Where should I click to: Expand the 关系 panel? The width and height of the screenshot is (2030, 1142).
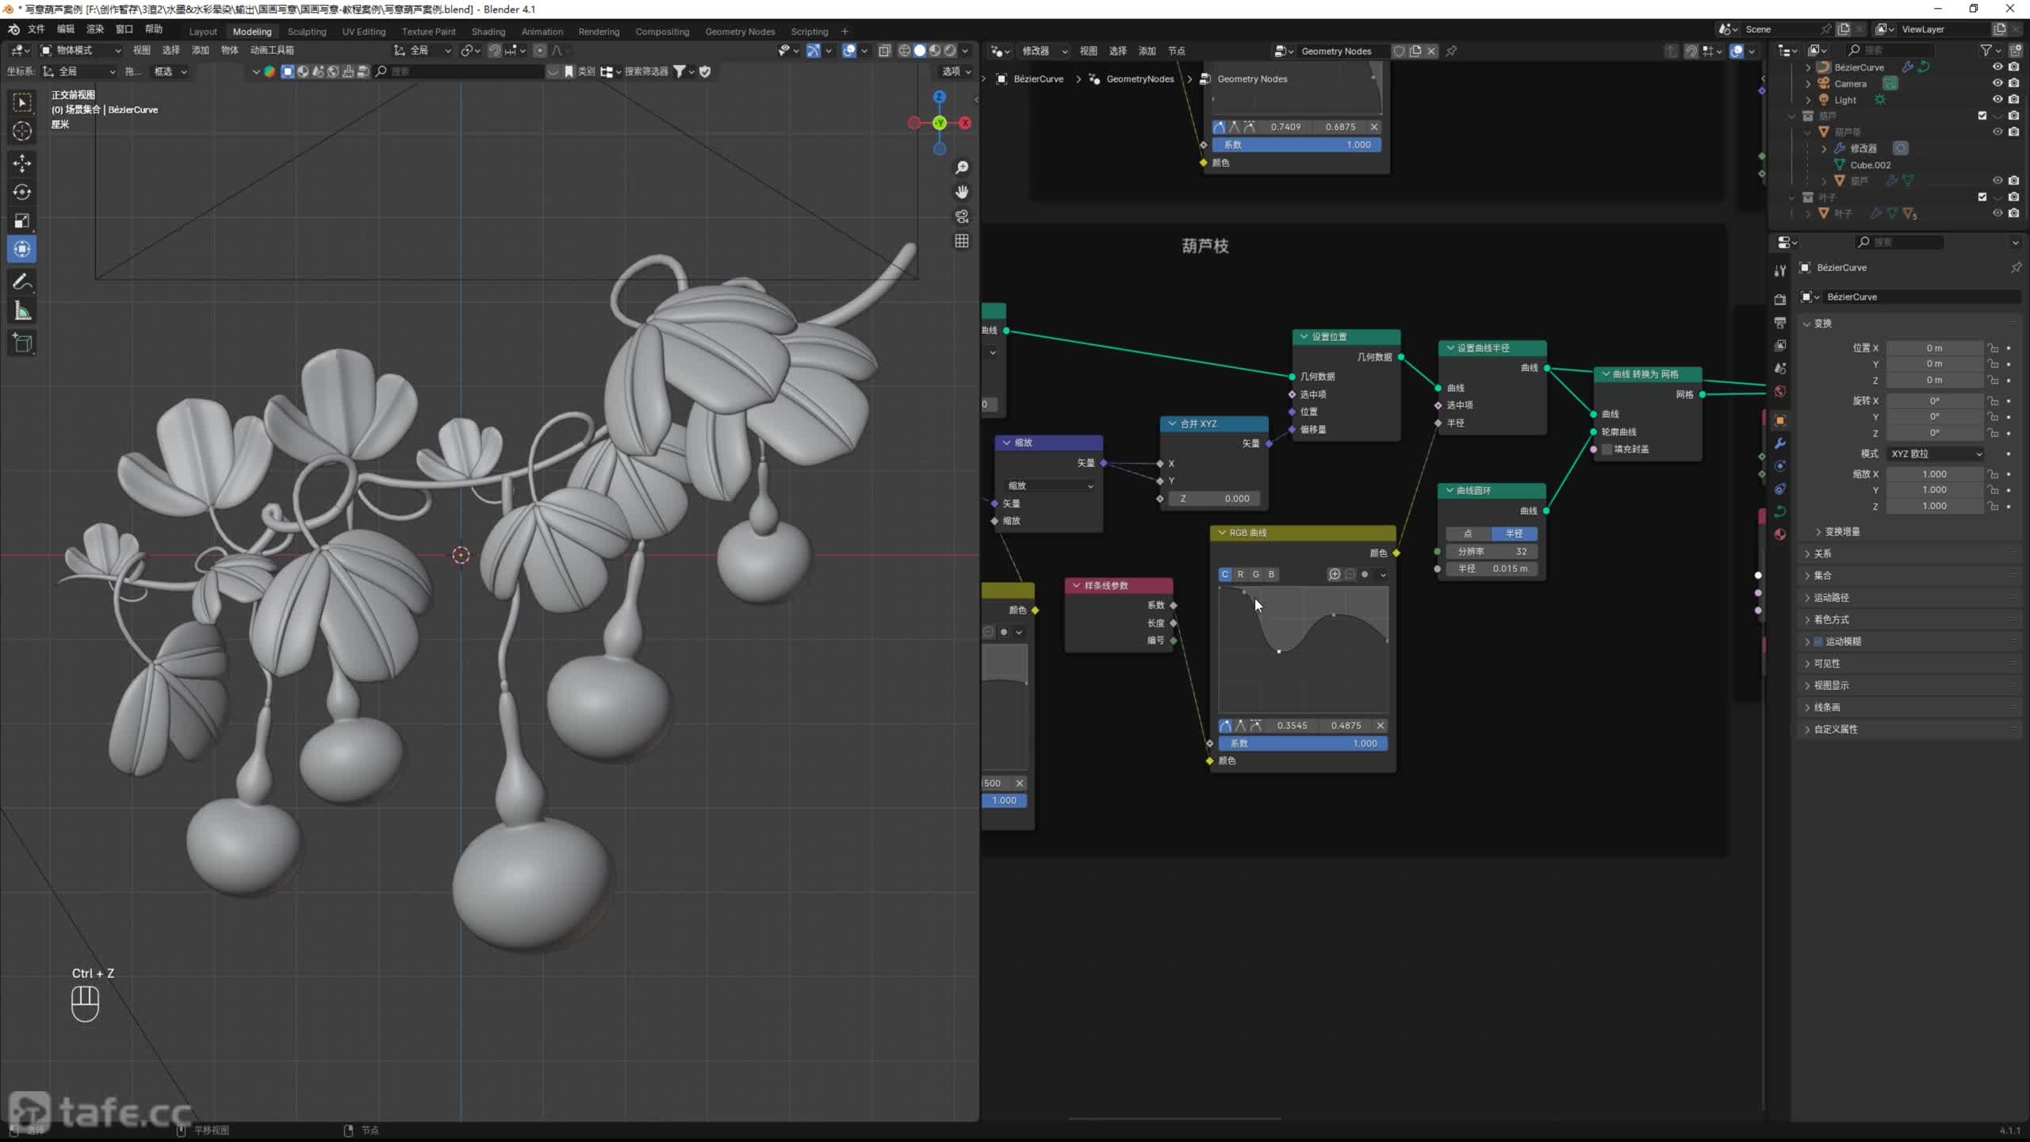click(1823, 554)
